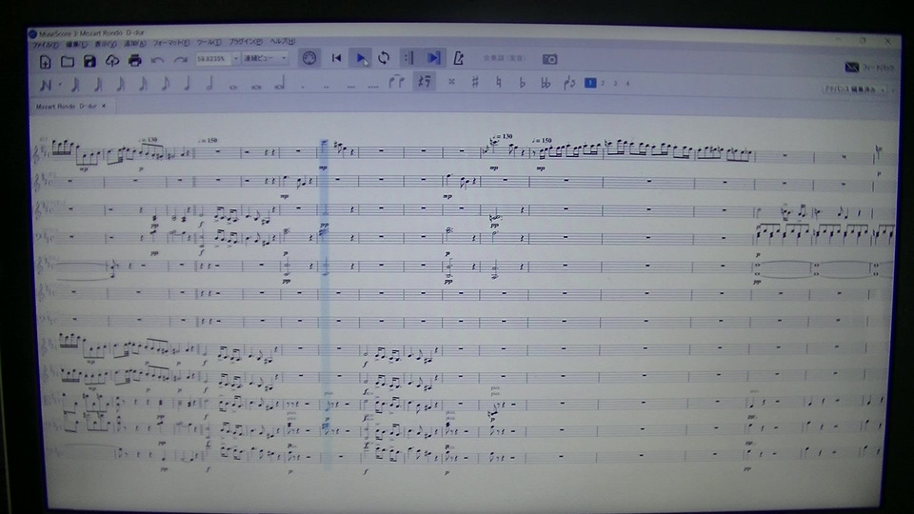Image resolution: width=914 pixels, height=514 pixels.
Task: Print the score with the printer icon
Action: tap(134, 60)
